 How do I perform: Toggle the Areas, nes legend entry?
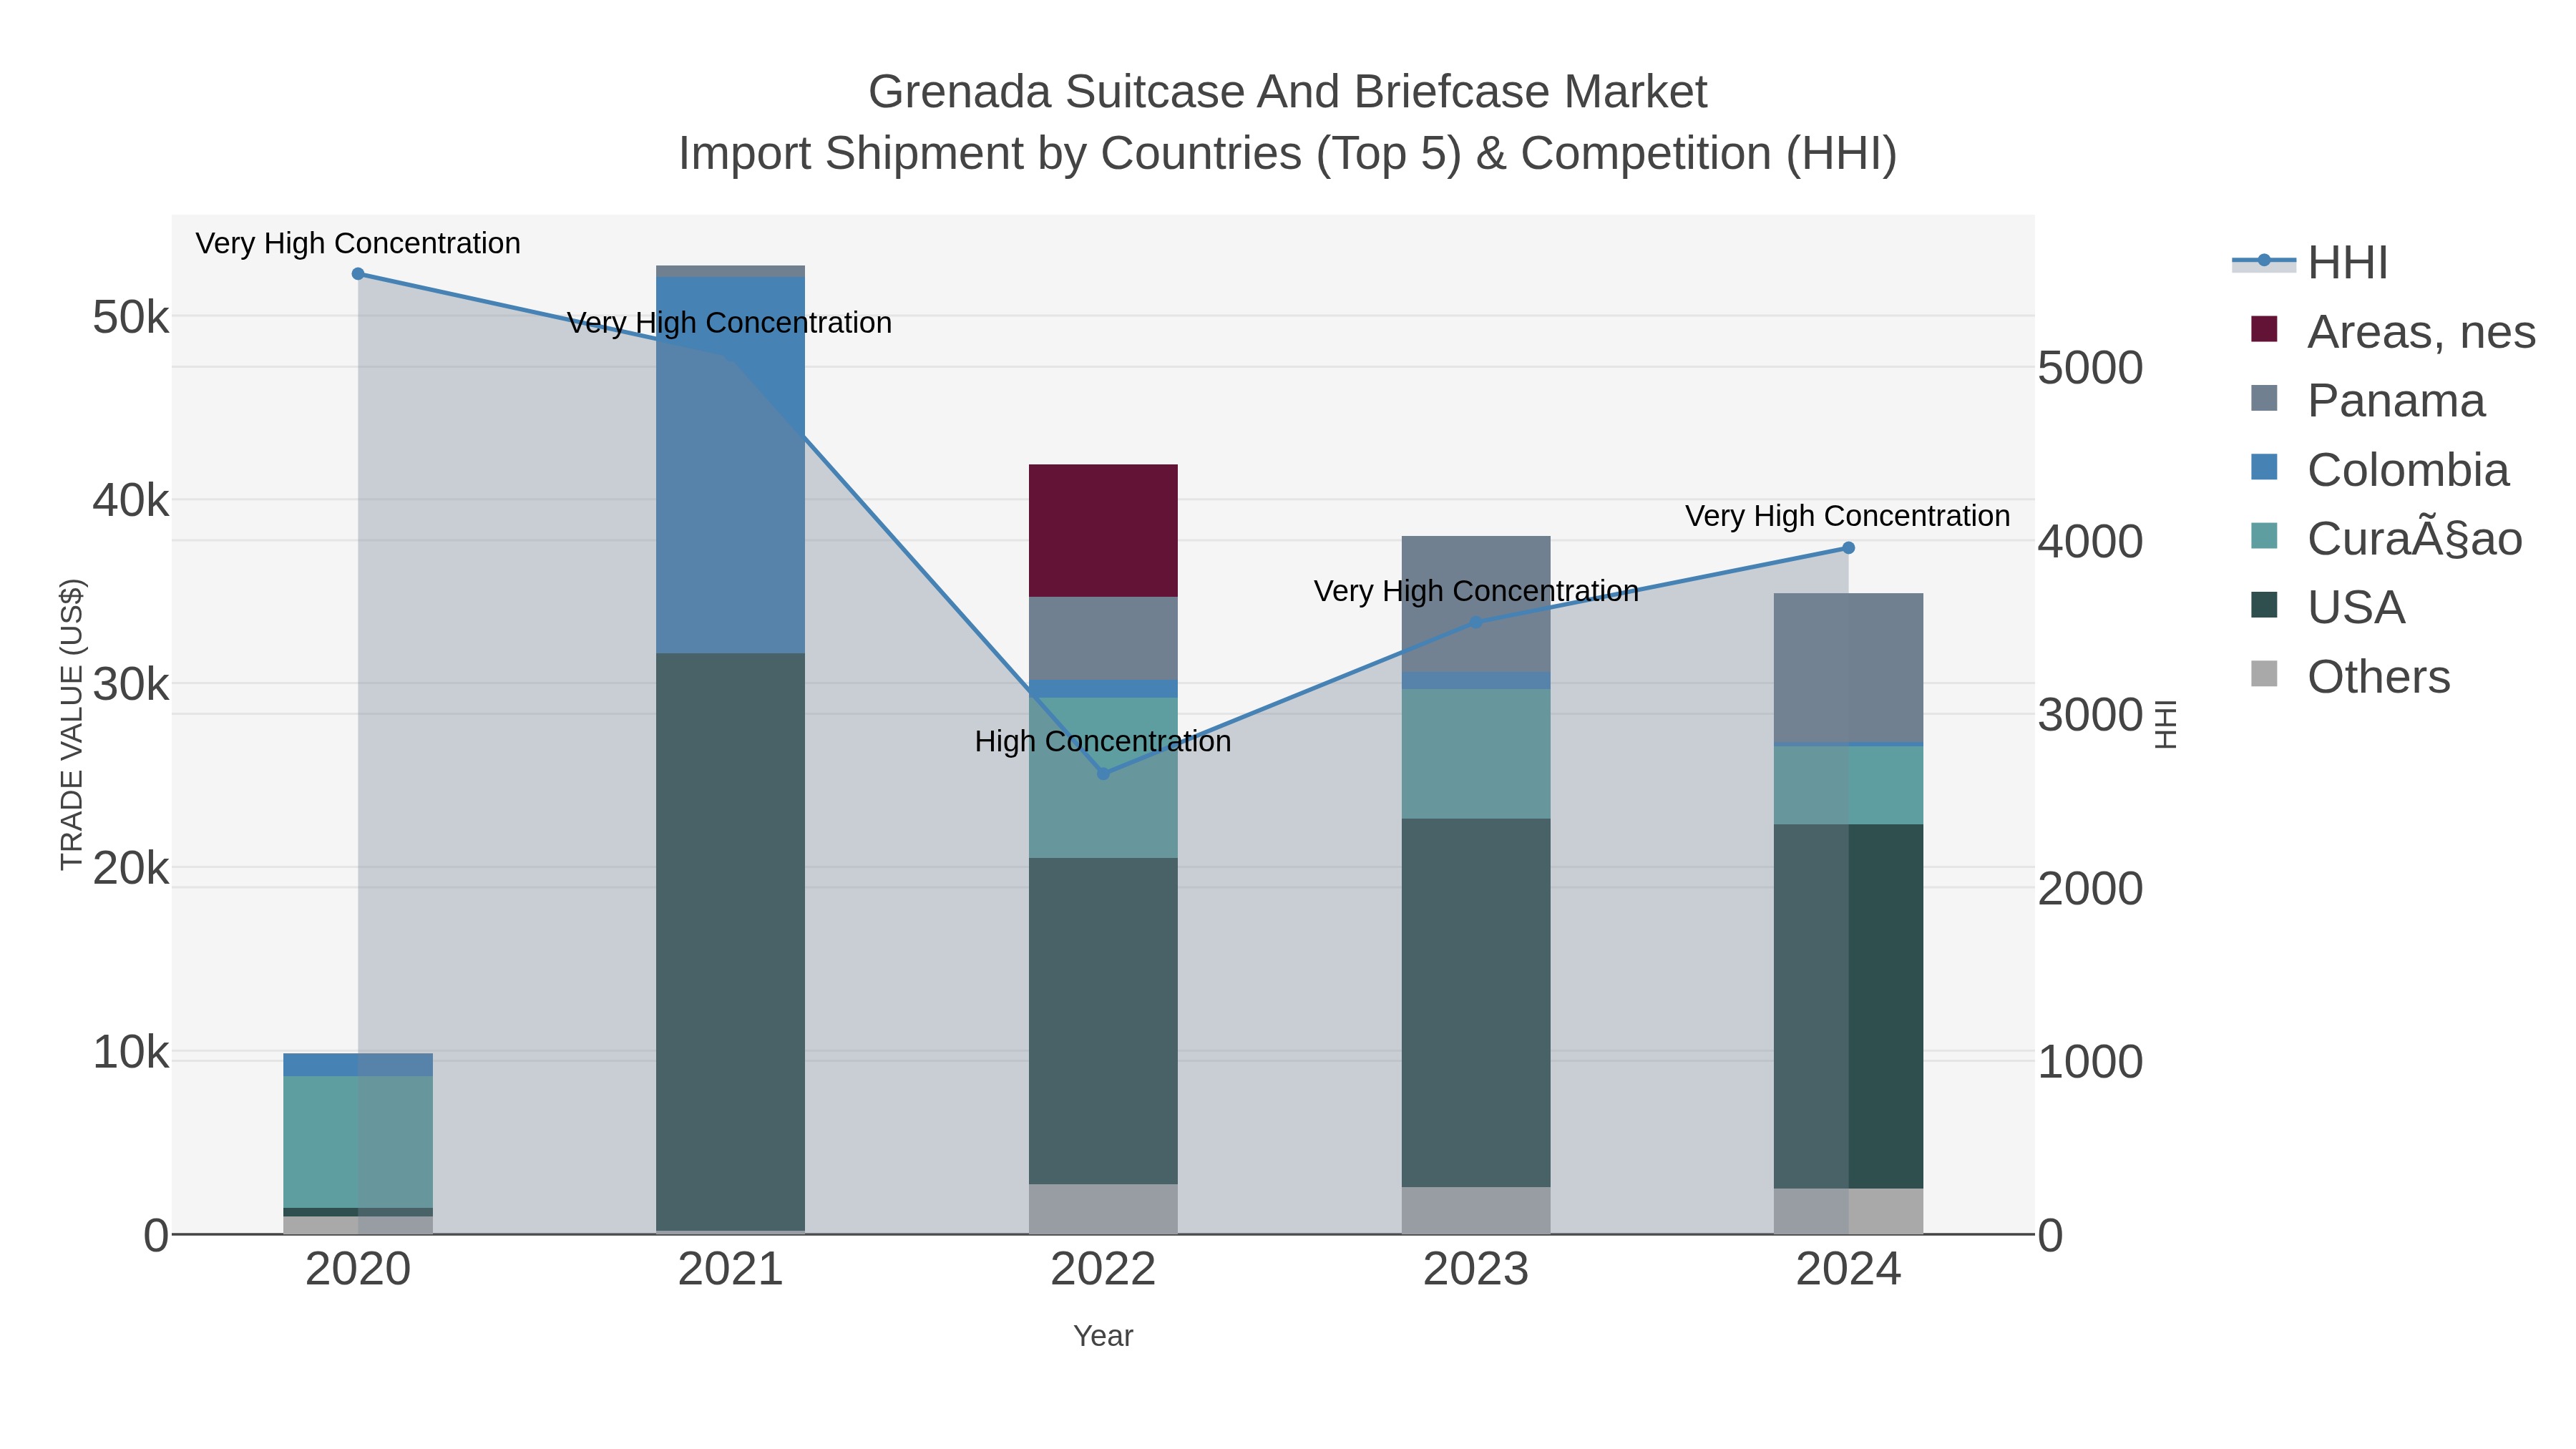(2392, 332)
